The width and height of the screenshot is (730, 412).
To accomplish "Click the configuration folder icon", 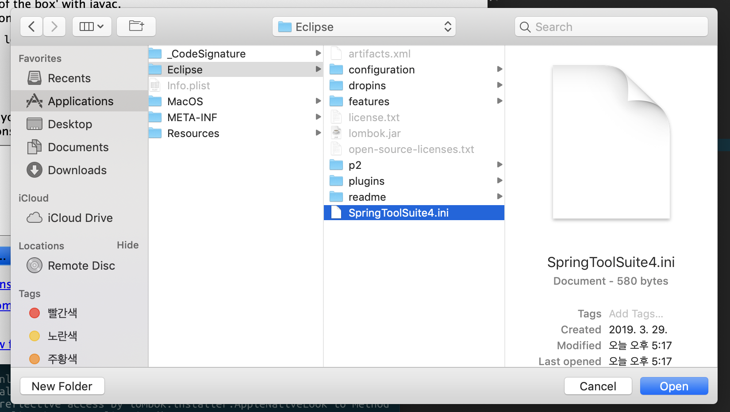I will (336, 69).
